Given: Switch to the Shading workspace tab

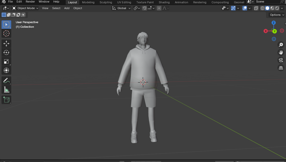Looking at the screenshot, I should pyautogui.click(x=164, y=2).
